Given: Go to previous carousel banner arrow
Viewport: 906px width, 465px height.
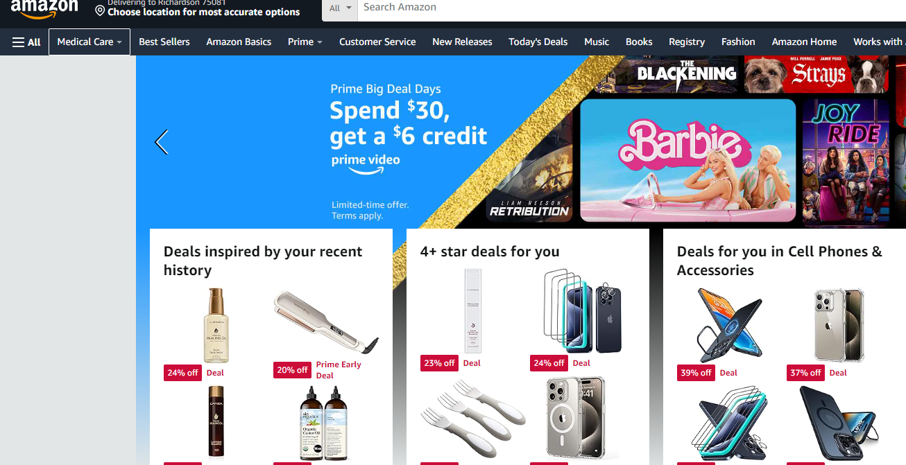Looking at the screenshot, I should click(x=162, y=141).
